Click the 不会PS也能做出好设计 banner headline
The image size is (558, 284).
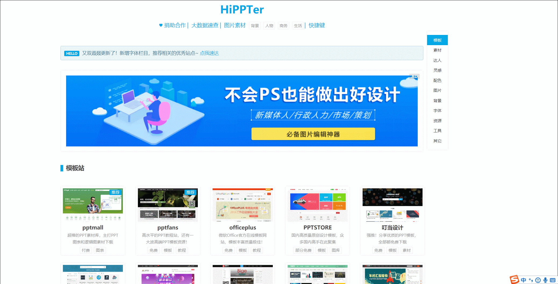pyautogui.click(x=312, y=95)
